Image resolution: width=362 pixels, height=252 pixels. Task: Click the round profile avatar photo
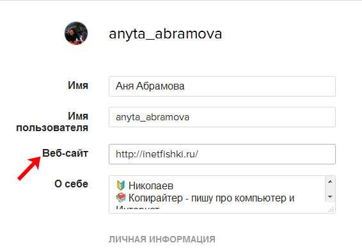click(76, 33)
